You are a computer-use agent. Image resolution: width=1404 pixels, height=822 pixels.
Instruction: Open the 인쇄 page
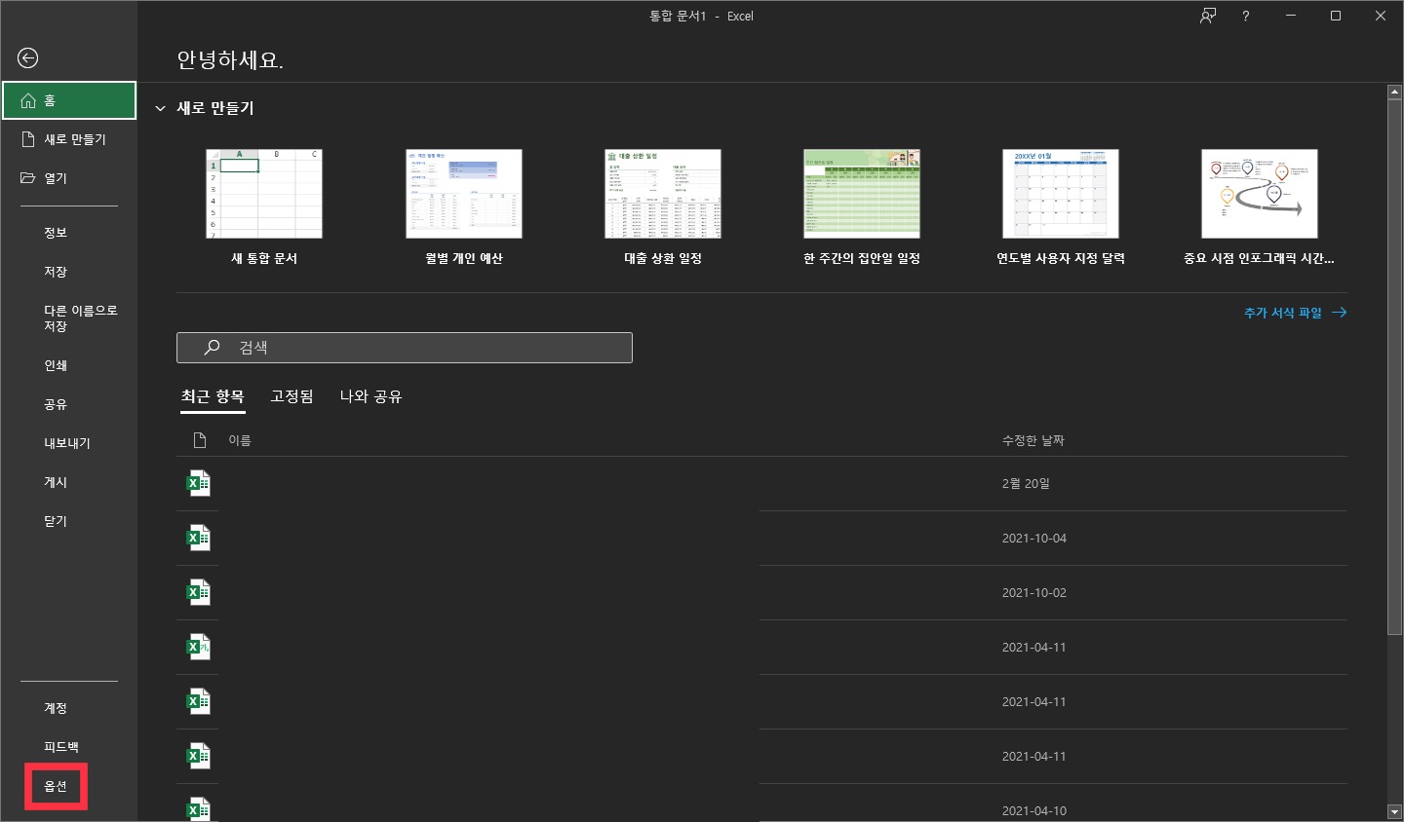pyautogui.click(x=56, y=365)
